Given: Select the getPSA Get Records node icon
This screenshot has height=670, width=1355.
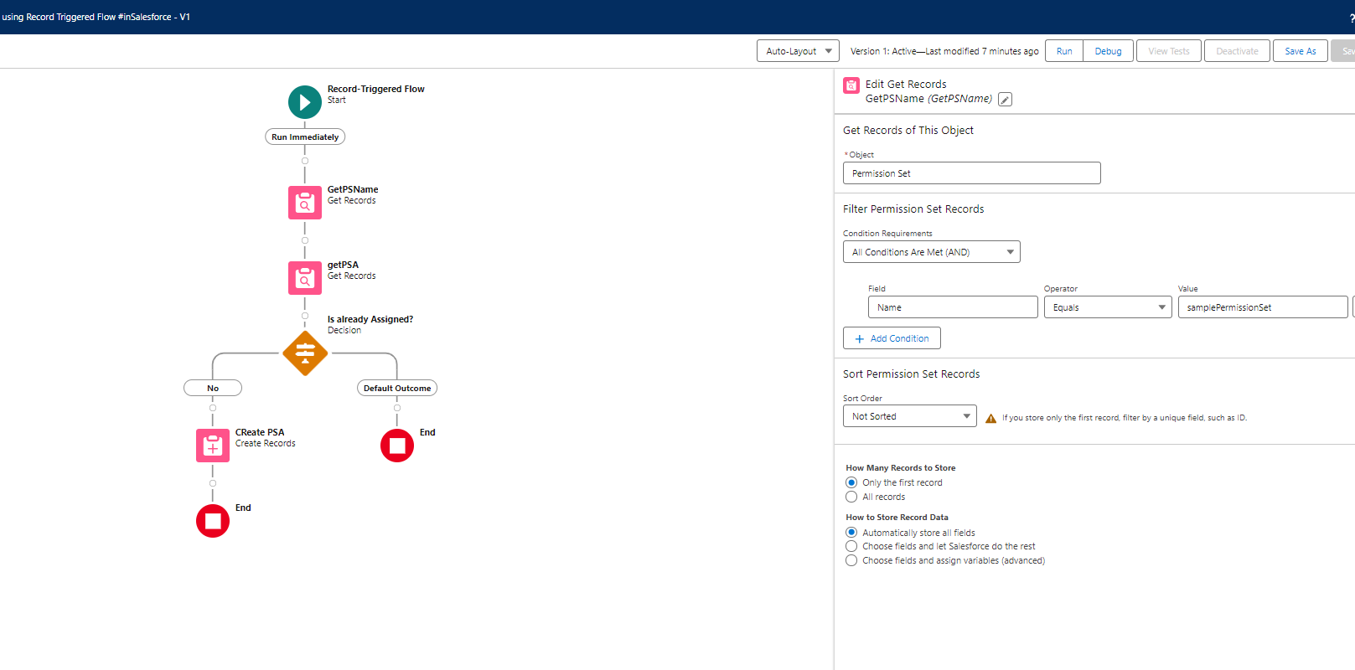Looking at the screenshot, I should (305, 278).
